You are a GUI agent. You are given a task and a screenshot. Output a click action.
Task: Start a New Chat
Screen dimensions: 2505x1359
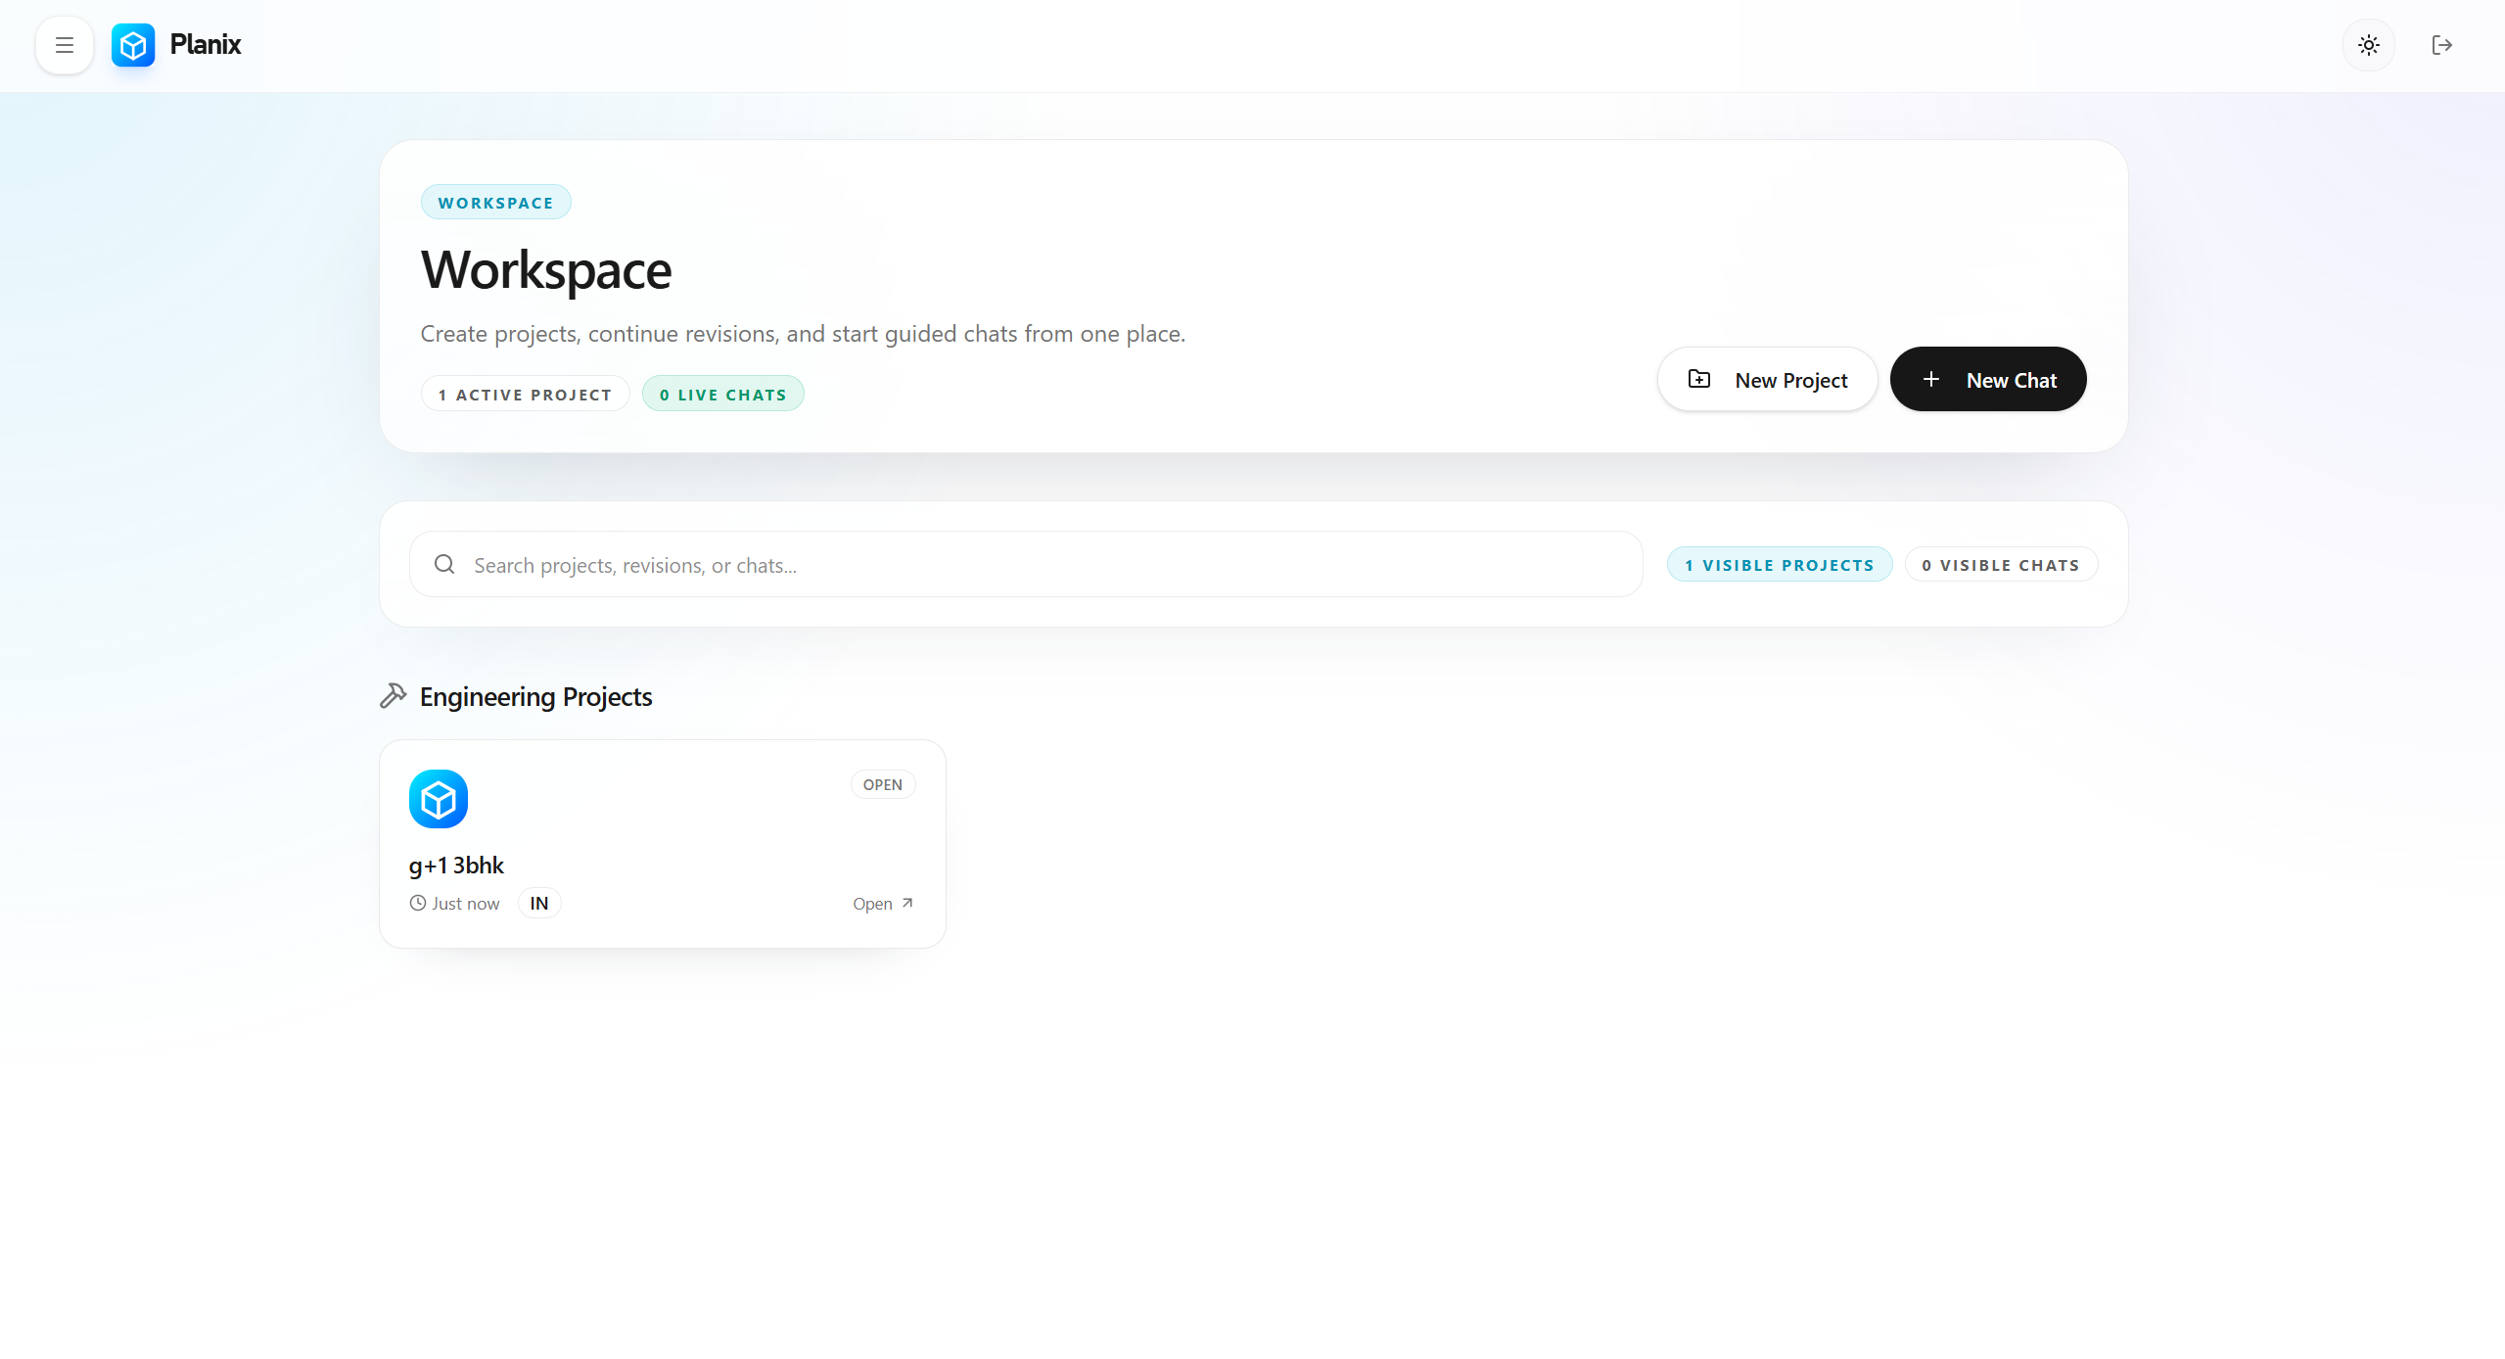[1987, 380]
